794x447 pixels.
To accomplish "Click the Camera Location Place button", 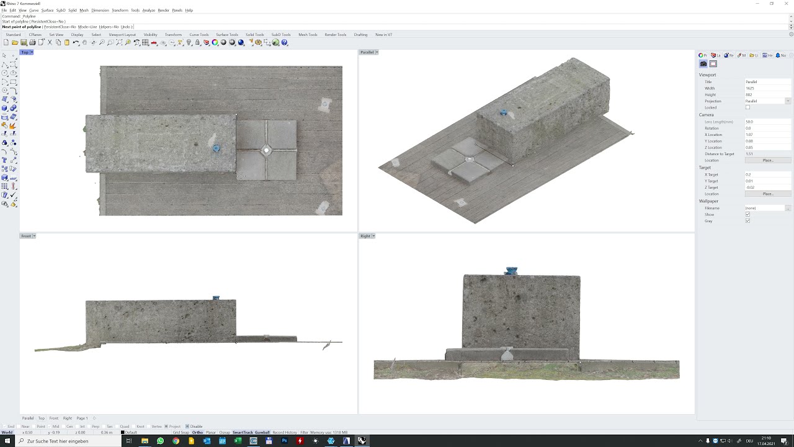I will [768, 160].
